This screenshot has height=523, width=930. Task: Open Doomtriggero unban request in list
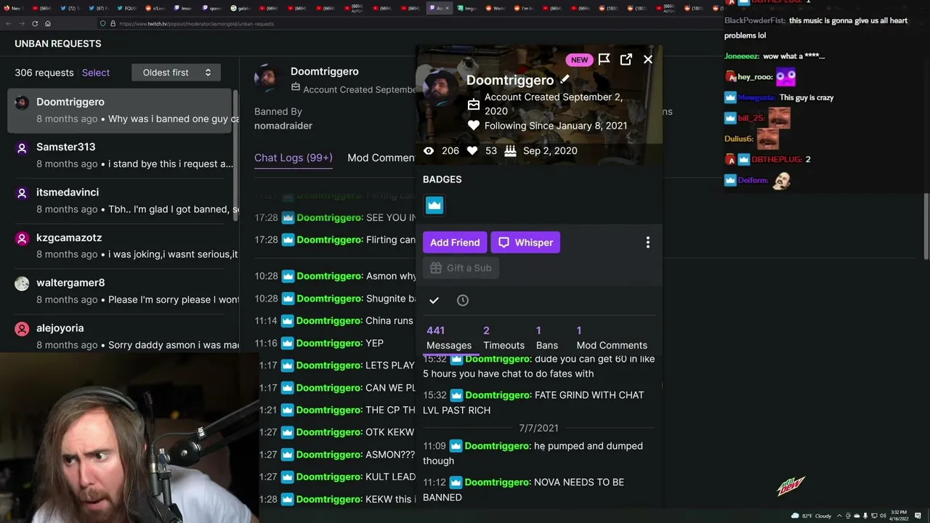(120, 110)
